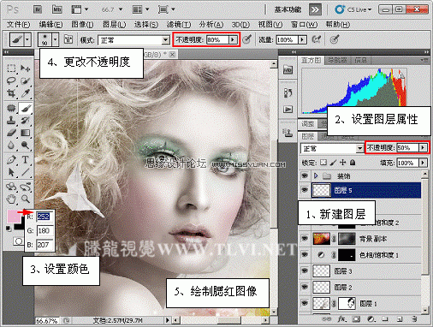The image size is (433, 327).
Task: Click the pink foreground color swatch
Action: [x=14, y=216]
